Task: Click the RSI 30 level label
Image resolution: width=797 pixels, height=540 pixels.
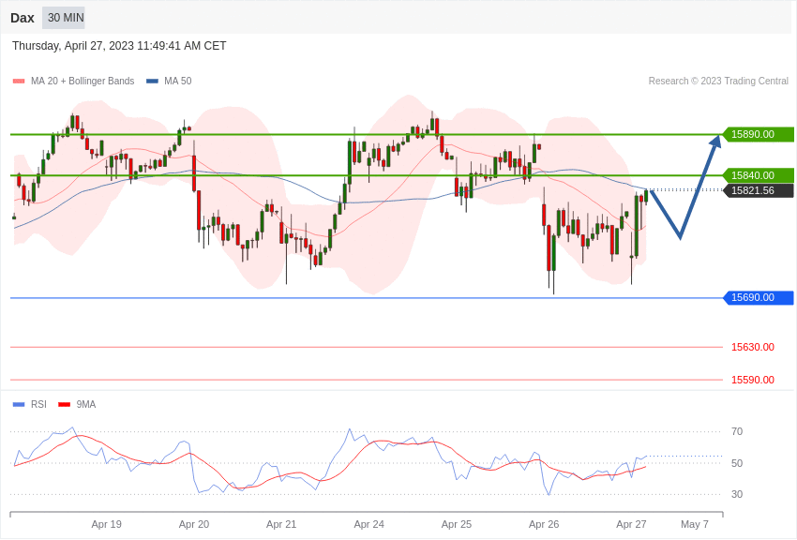Action: (737, 494)
